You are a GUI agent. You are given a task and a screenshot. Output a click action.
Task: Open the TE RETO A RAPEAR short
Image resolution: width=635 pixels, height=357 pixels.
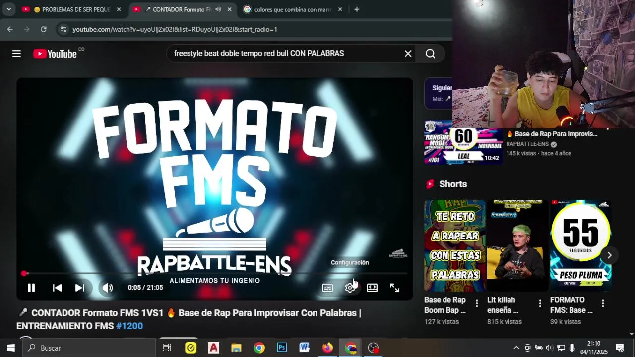[x=455, y=245]
